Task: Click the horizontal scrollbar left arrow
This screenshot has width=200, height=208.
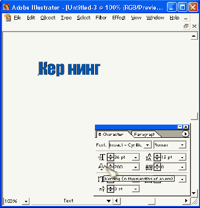Action: 116,201
